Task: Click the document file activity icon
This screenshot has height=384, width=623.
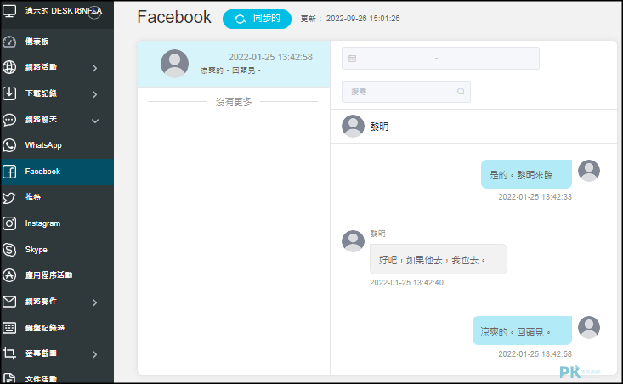Action: [x=9, y=378]
